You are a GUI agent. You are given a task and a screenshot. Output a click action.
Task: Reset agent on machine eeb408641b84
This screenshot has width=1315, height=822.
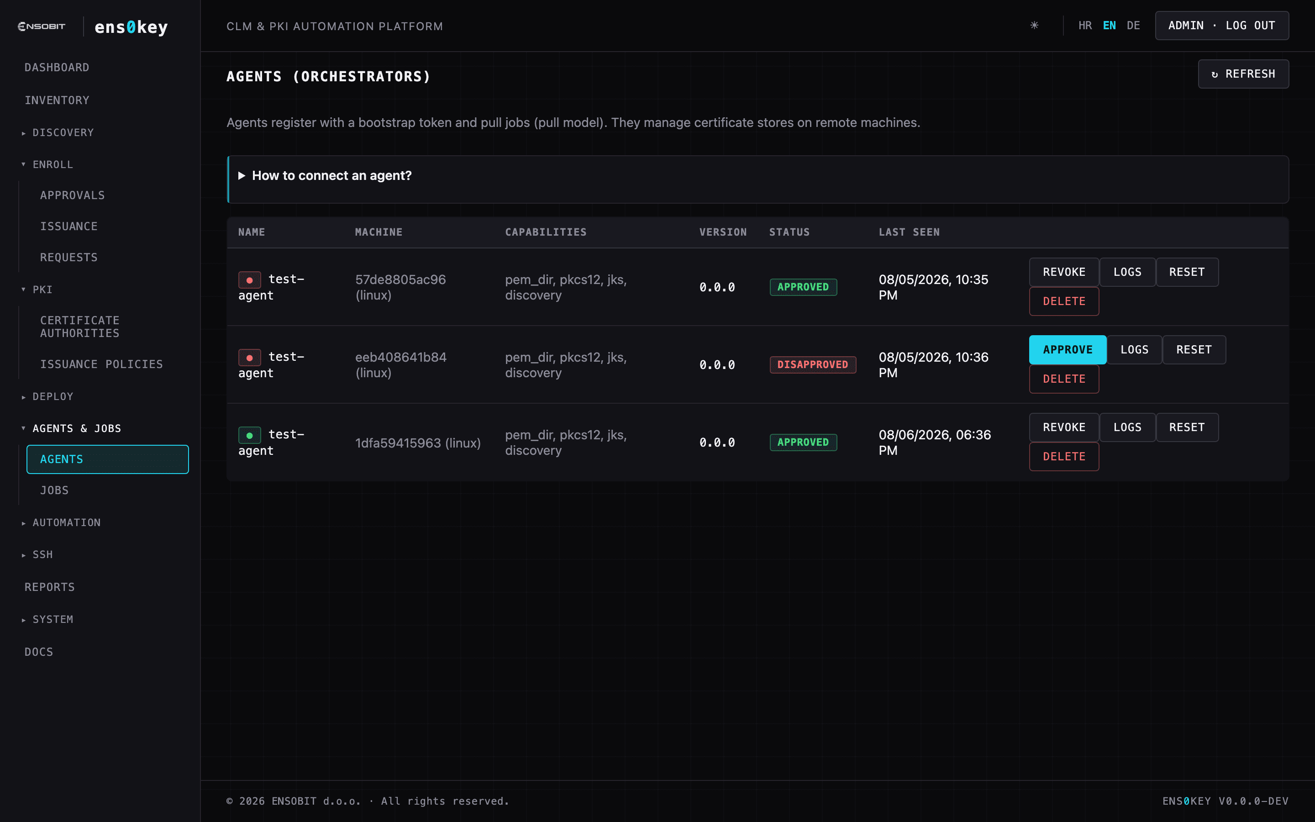point(1194,349)
